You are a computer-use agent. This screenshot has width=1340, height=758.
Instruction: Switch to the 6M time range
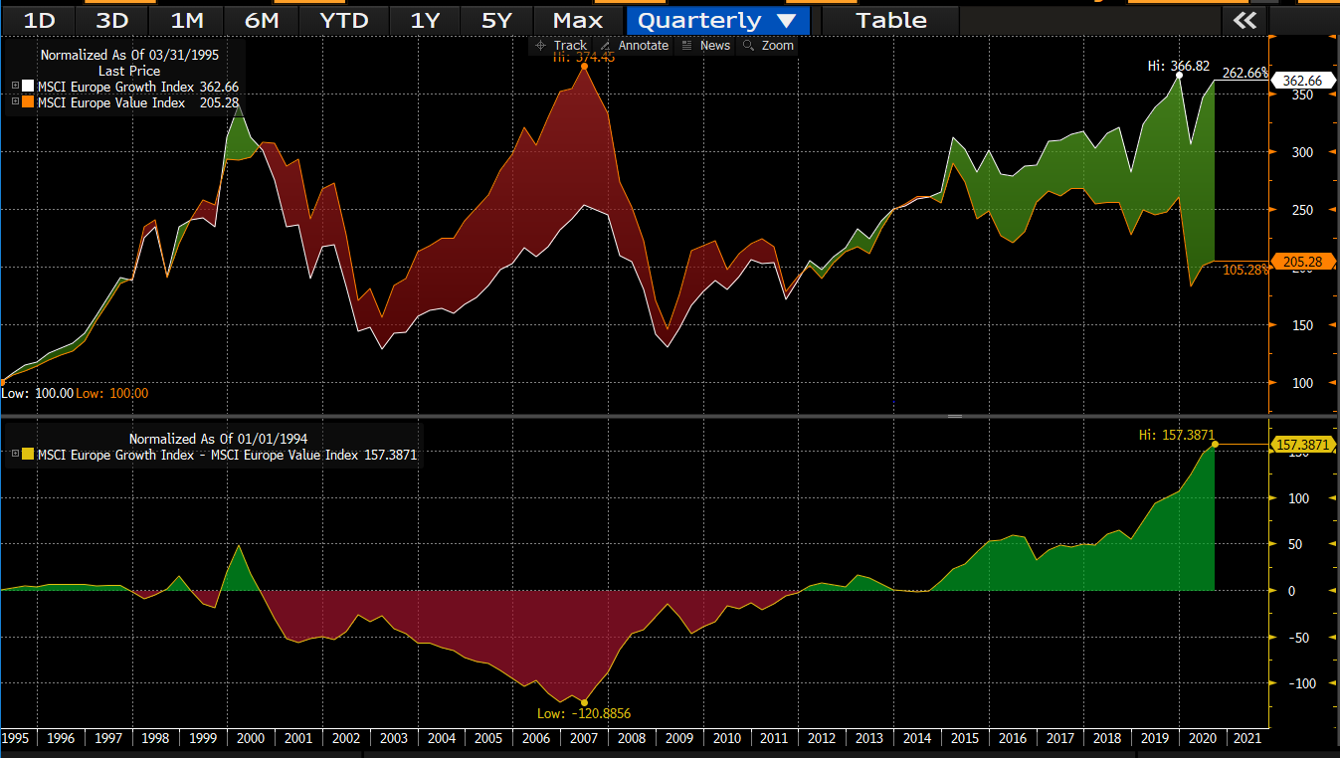[x=261, y=20]
